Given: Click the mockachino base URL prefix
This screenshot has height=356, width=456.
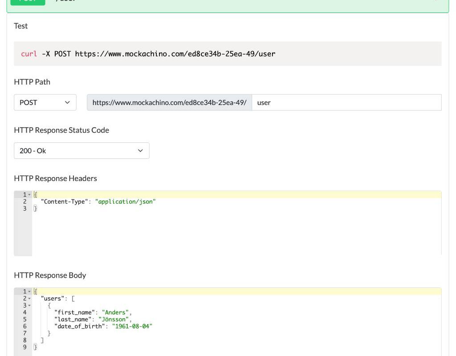Looking at the screenshot, I should point(169,102).
